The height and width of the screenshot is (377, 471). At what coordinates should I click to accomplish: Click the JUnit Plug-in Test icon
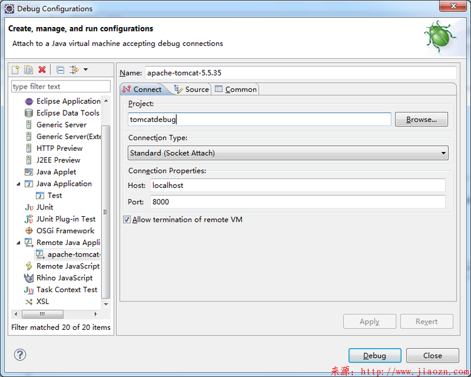[29, 219]
